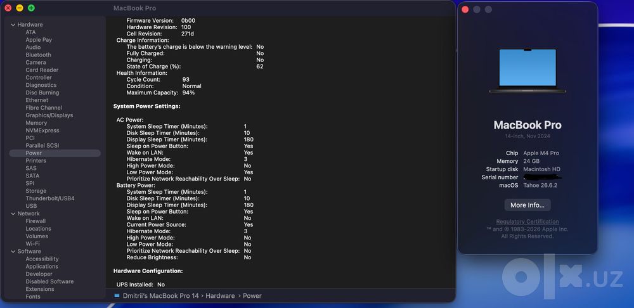Viewport: 634px width, 308px height.
Task: Click the Tahoe 26.6.2 macOS version
Action: pyautogui.click(x=540, y=186)
